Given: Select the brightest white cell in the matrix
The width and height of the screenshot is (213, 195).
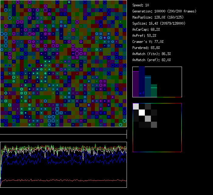Looking at the screenshot, I should click(x=141, y=112).
